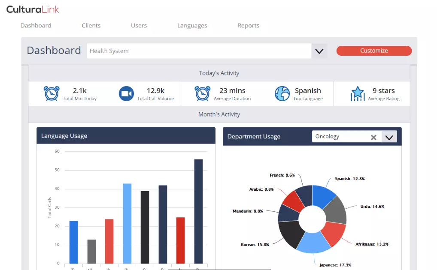Open the Languages menu item
437x270 pixels.
pyautogui.click(x=192, y=25)
